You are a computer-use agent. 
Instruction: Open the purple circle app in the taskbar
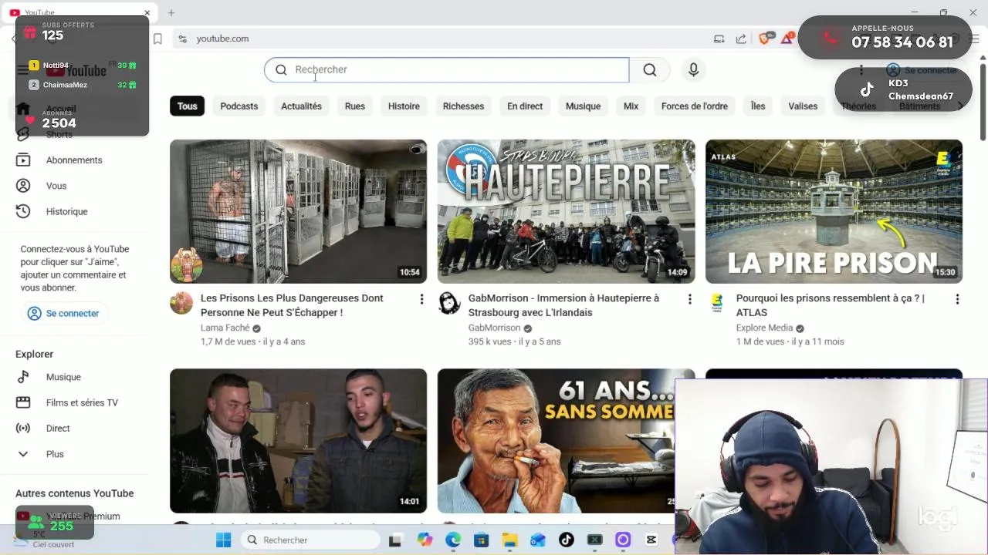tap(623, 540)
